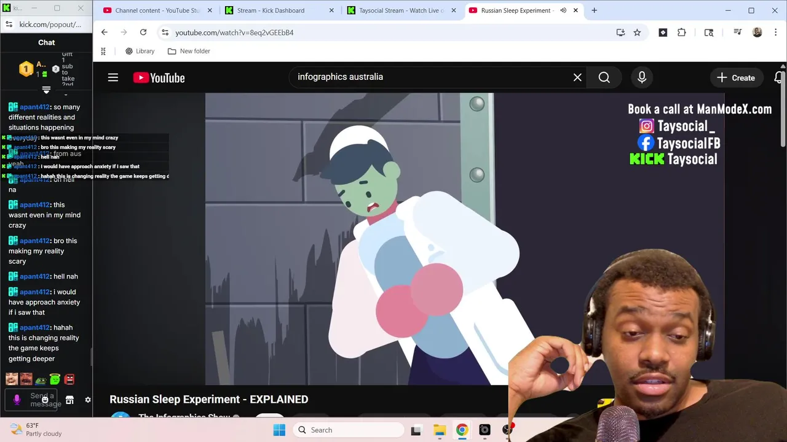Insert the crying mustache man emote
The width and height of the screenshot is (787, 442).
[26, 379]
